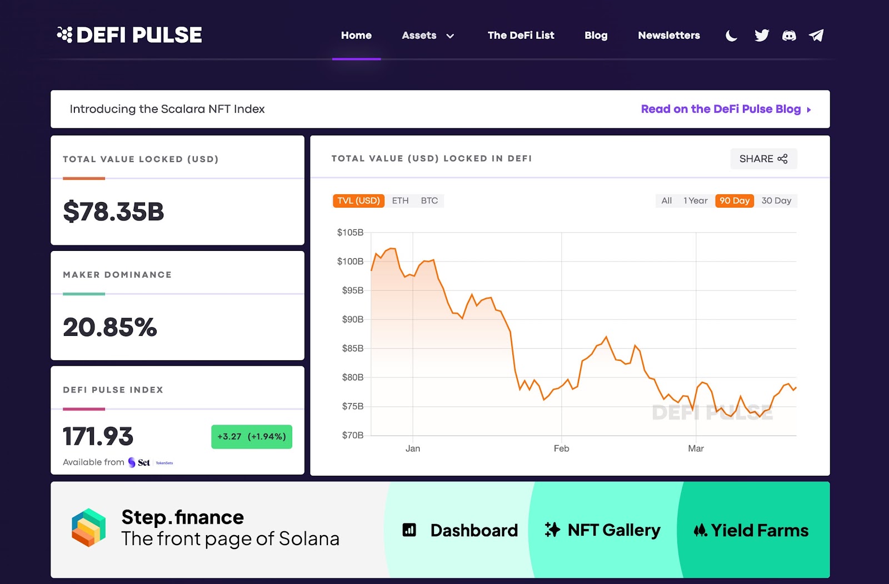889x584 pixels.
Task: Click the Maker Dominance heading
Action: pyautogui.click(x=117, y=275)
